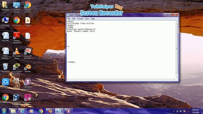The width and height of the screenshot is (203, 114).
Task: Select the NEW PRAKAS document icon
Action: 5,54
